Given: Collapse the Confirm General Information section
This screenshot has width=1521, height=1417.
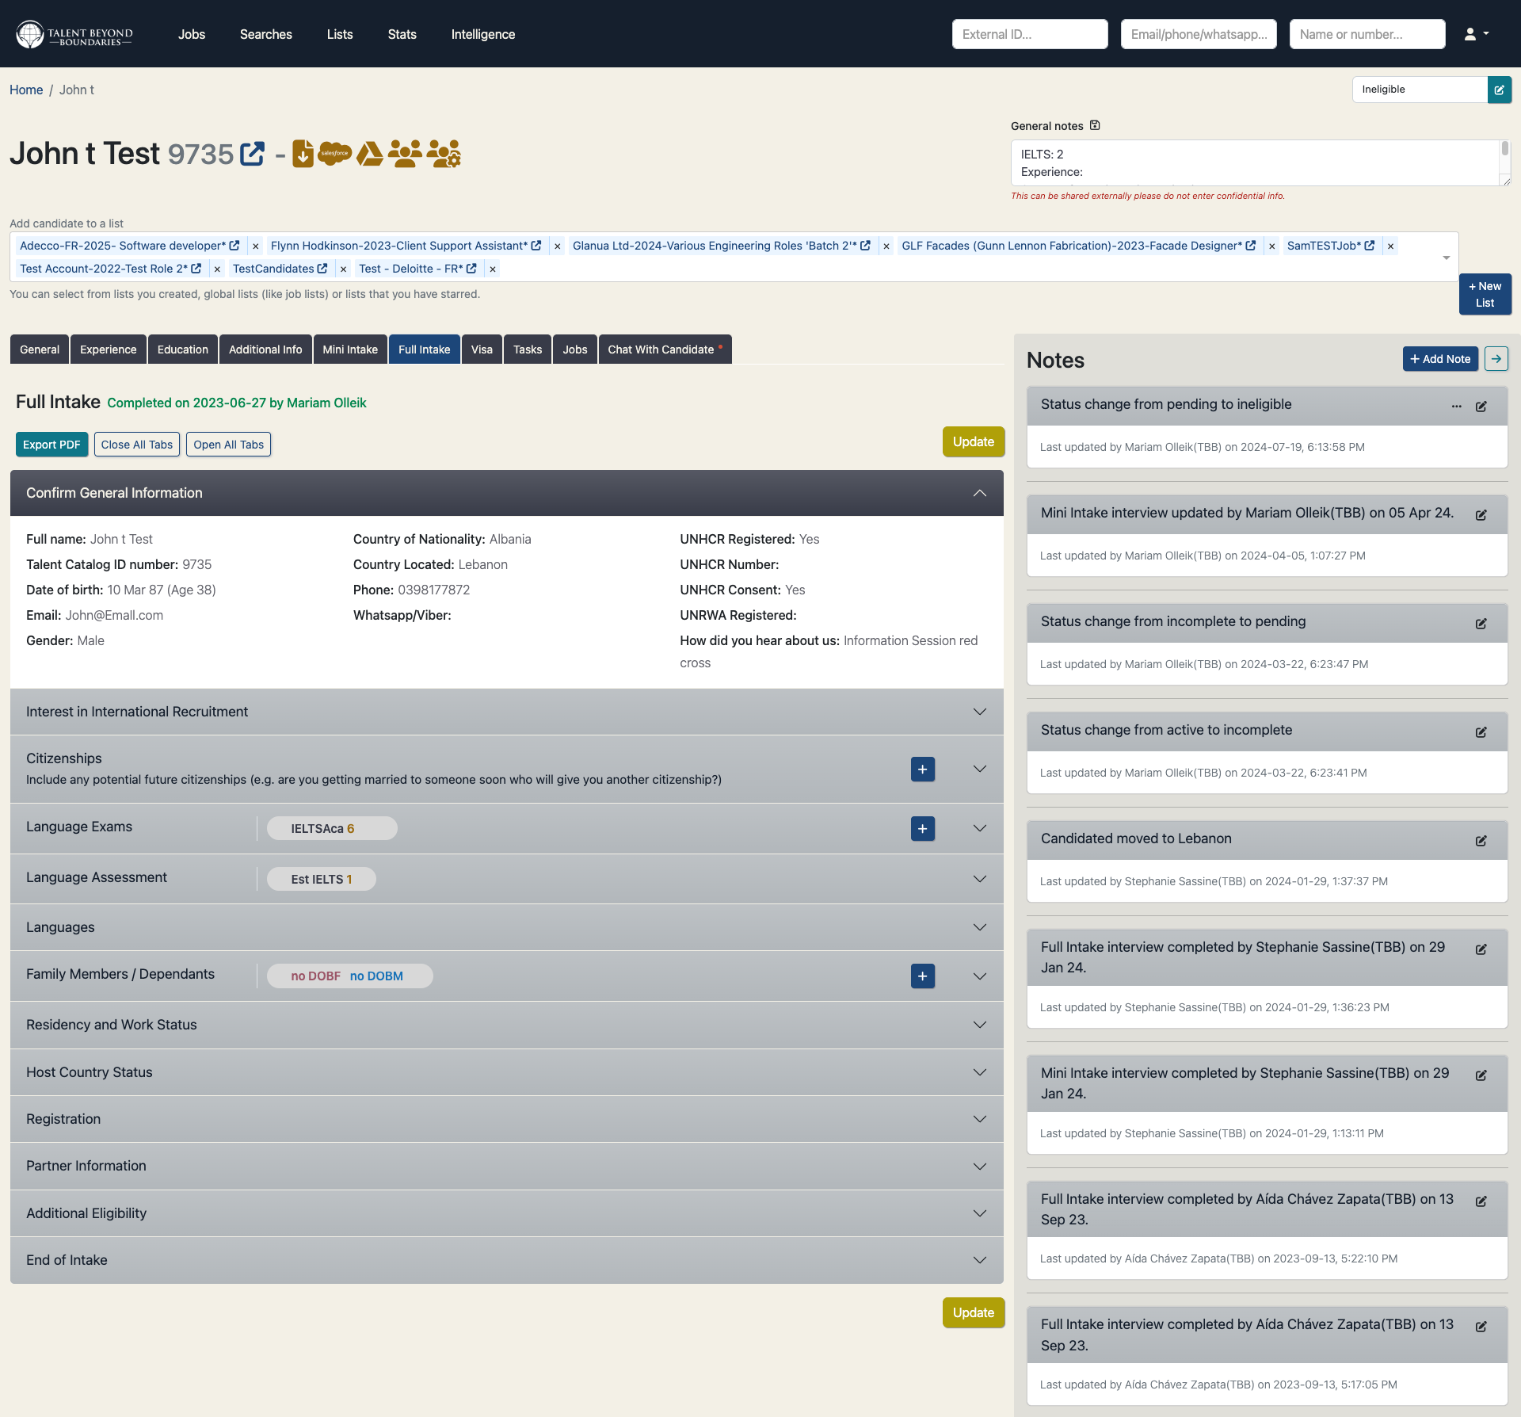Looking at the screenshot, I should 979,493.
